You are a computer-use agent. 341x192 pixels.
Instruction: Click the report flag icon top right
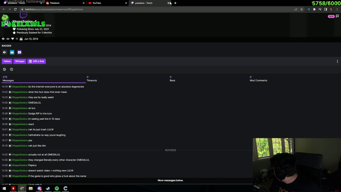point(337,16)
